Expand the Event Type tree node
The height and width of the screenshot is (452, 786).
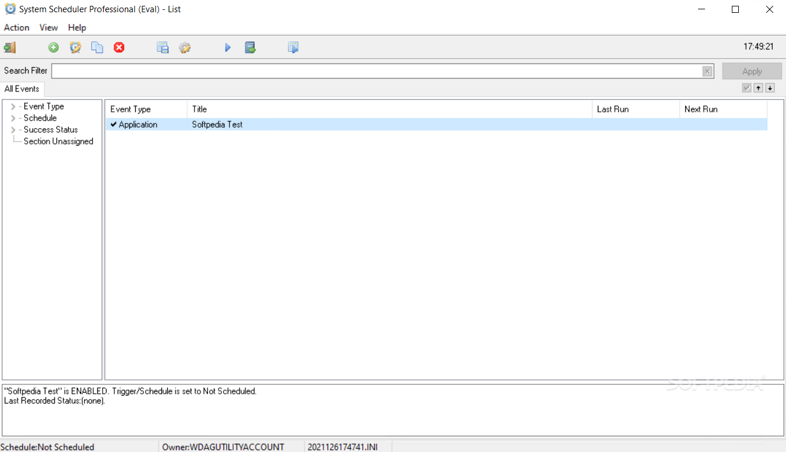[x=13, y=107]
